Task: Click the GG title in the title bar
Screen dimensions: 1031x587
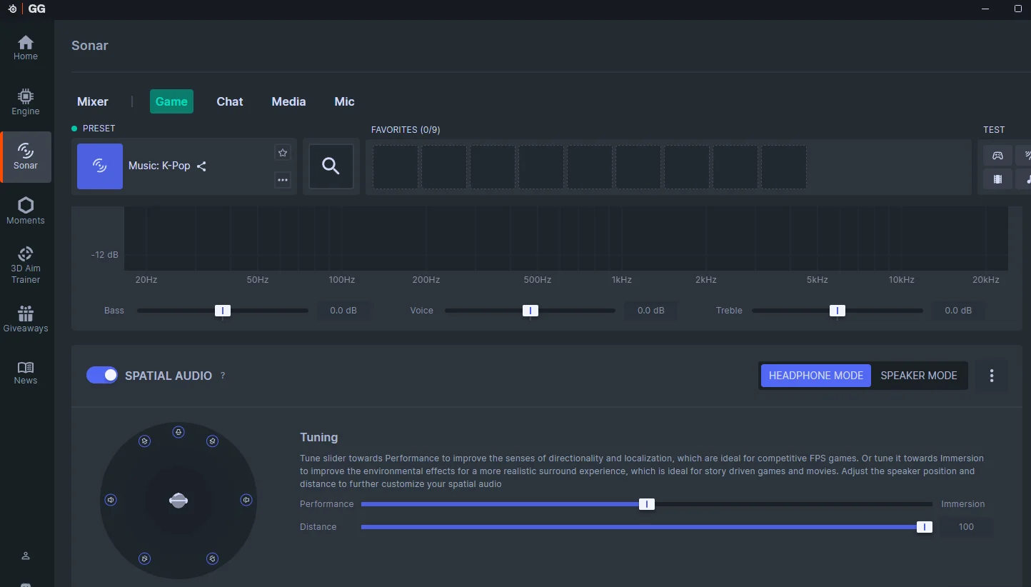Action: (37, 9)
